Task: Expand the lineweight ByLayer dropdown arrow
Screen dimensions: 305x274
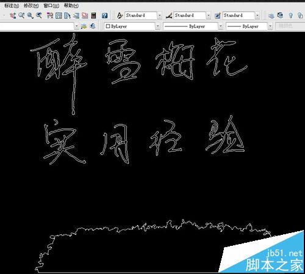Action: pyautogui.click(x=270, y=26)
